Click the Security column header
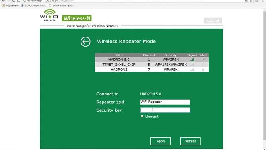This screenshot has height=150, width=266. [x=170, y=55]
